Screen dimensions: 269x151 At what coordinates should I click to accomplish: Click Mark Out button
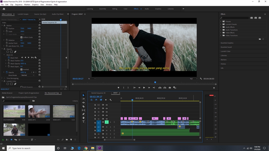coord(128,88)
